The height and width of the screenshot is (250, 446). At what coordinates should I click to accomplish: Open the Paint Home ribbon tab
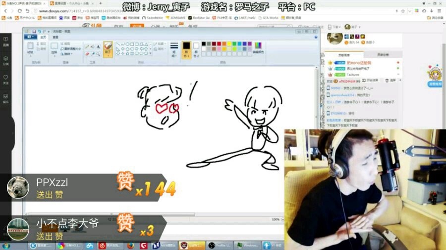click(x=43, y=37)
